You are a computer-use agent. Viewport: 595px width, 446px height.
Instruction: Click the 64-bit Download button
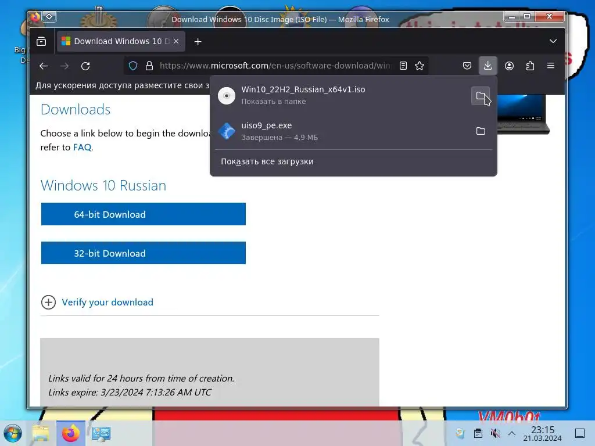[144, 214]
